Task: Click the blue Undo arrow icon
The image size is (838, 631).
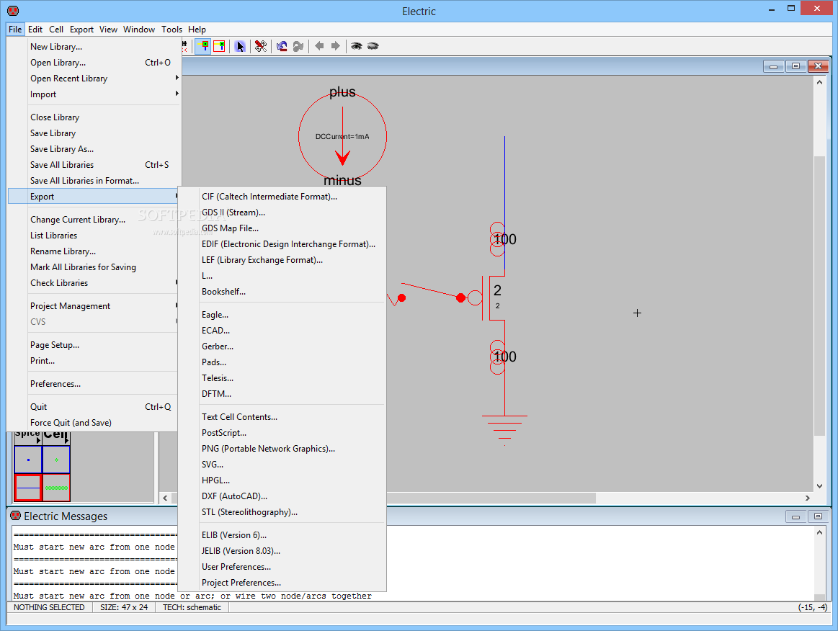Action: point(282,47)
